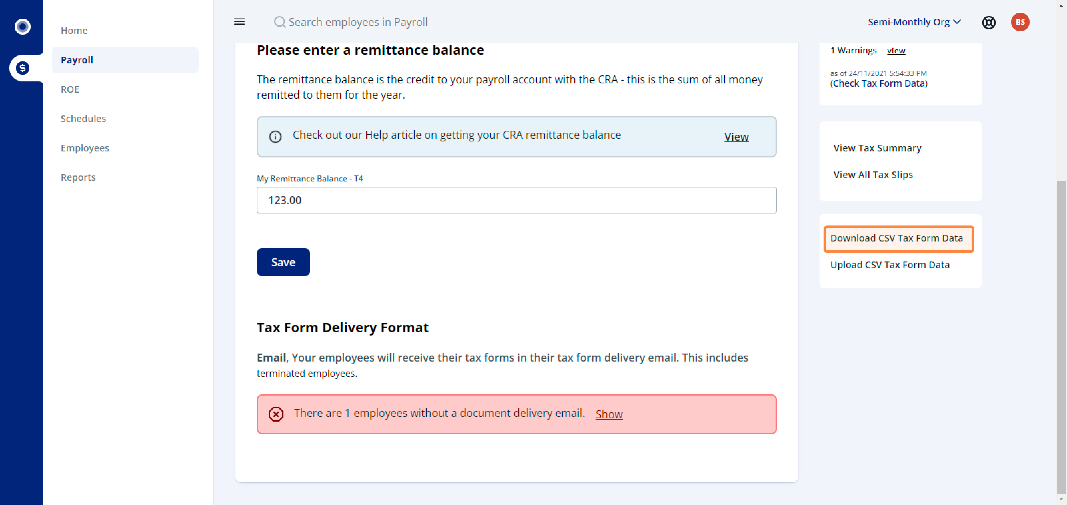Open View All Tax Slips
The width and height of the screenshot is (1067, 505).
(873, 174)
